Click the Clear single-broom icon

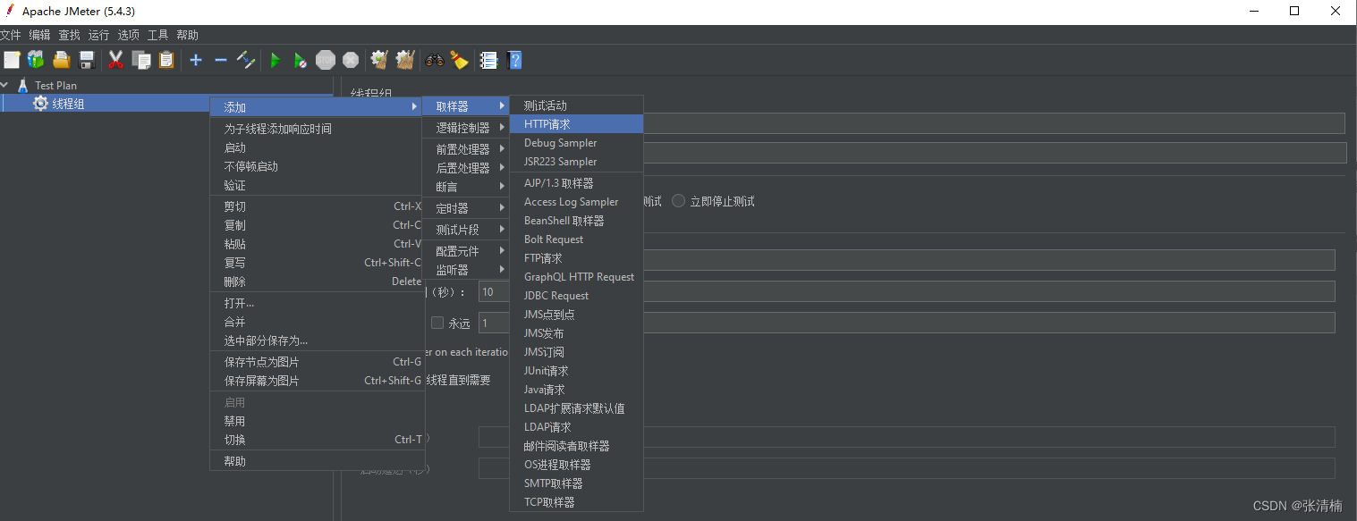pos(379,60)
